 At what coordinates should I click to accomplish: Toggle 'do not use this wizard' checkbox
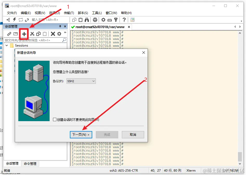pyautogui.click(x=55, y=120)
